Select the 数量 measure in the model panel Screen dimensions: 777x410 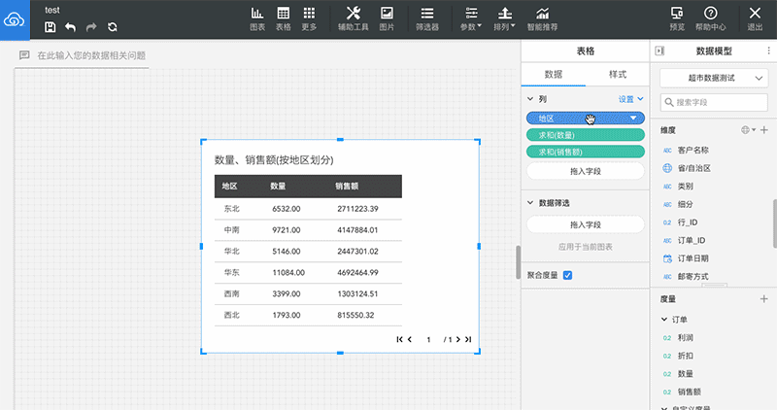[686, 374]
